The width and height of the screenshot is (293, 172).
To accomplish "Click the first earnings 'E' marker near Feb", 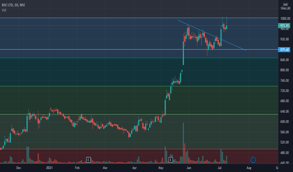I will click(x=88, y=160).
